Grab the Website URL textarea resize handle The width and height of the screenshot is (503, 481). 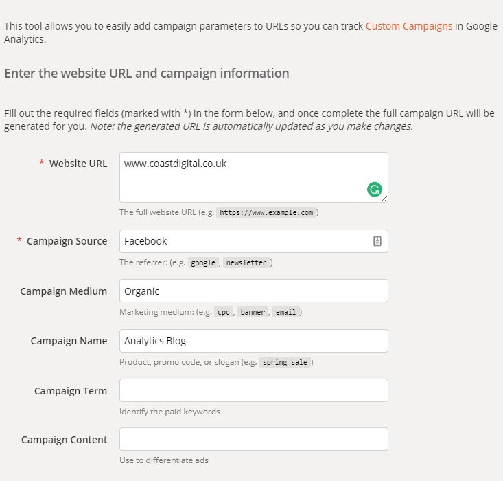pyautogui.click(x=384, y=199)
